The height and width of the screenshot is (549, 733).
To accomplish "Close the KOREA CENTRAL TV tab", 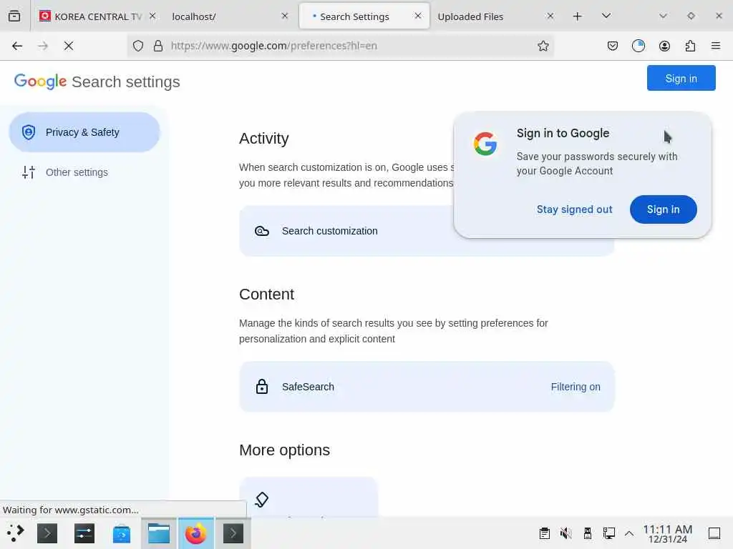I will (x=152, y=16).
